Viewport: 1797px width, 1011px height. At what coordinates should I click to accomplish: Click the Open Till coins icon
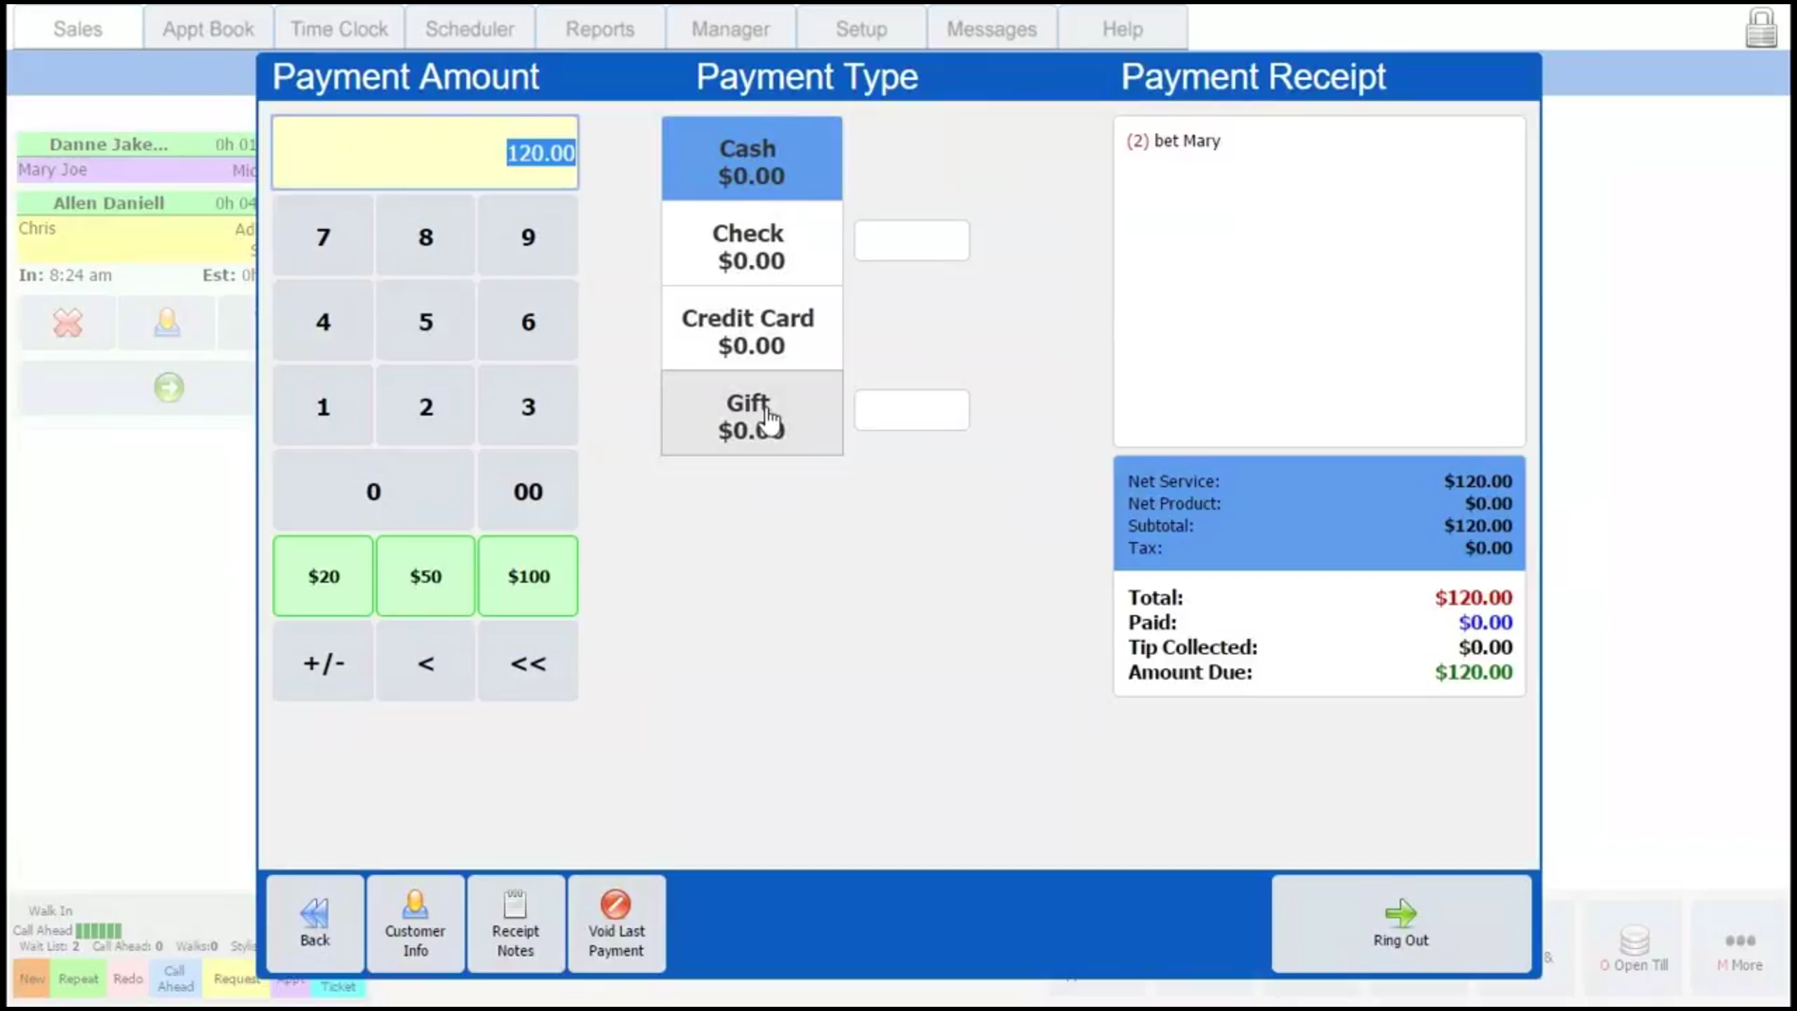tap(1634, 941)
